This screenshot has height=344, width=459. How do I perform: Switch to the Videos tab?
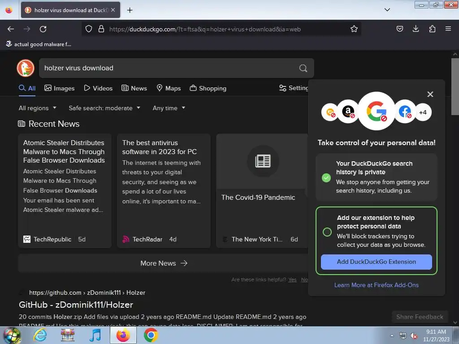point(98,88)
